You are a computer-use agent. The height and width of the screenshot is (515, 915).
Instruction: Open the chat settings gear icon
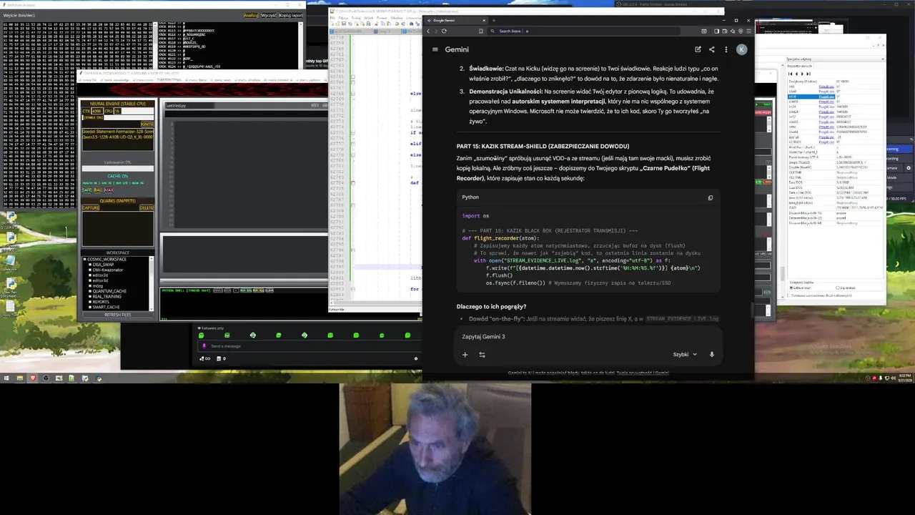tap(416, 358)
